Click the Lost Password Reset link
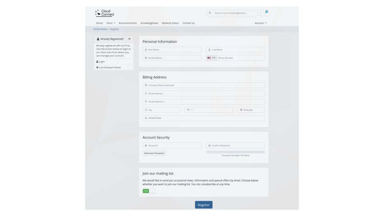This screenshot has height=216, width=384. [x=108, y=67]
